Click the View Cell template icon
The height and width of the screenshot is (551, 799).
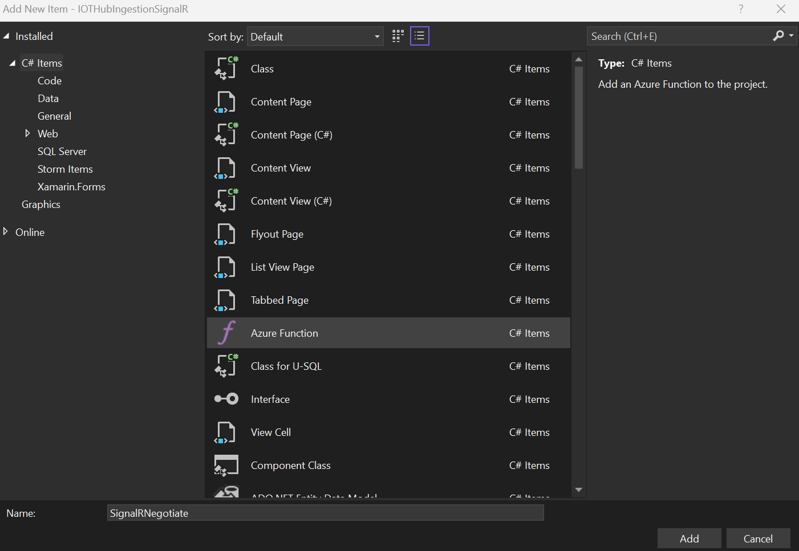(x=225, y=432)
